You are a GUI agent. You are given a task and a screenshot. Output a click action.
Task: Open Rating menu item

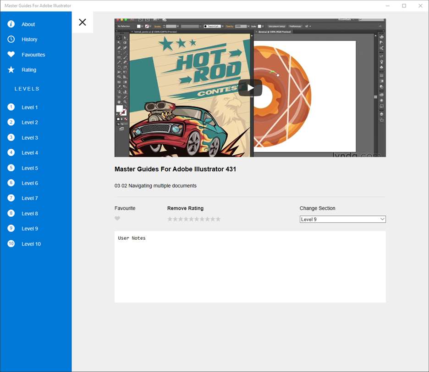[x=36, y=70]
